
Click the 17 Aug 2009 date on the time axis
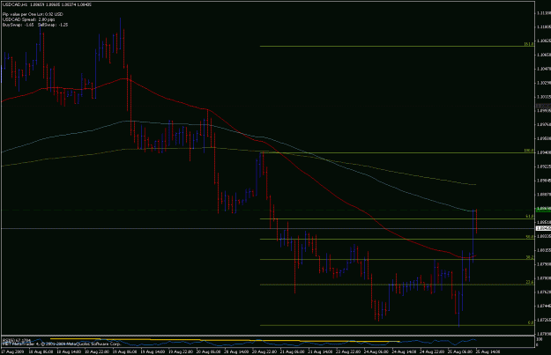11,351
